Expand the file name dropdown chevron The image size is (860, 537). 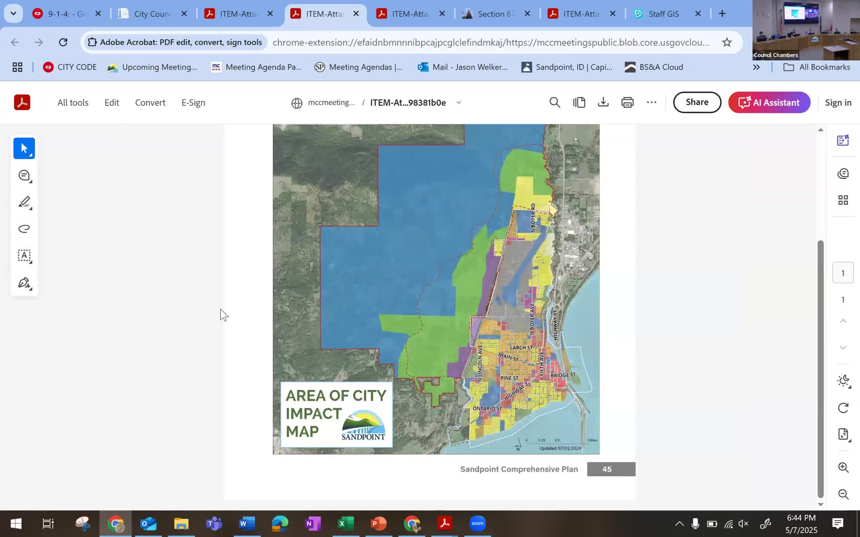pos(459,102)
